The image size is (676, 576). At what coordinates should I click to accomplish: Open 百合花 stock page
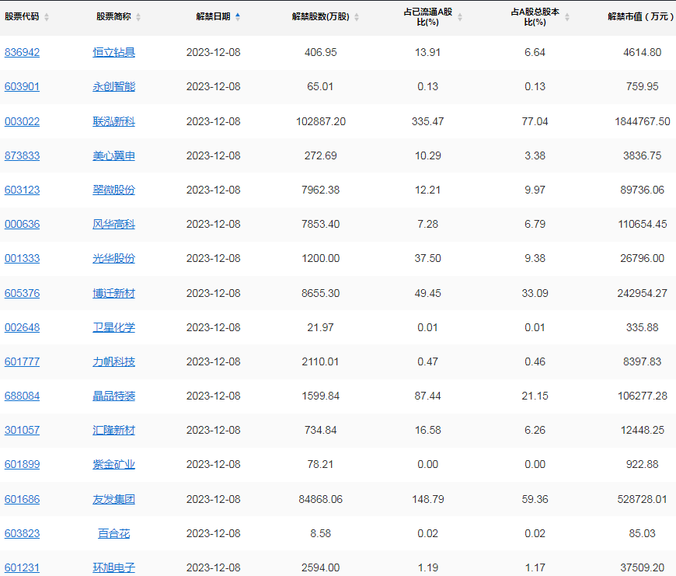(113, 534)
